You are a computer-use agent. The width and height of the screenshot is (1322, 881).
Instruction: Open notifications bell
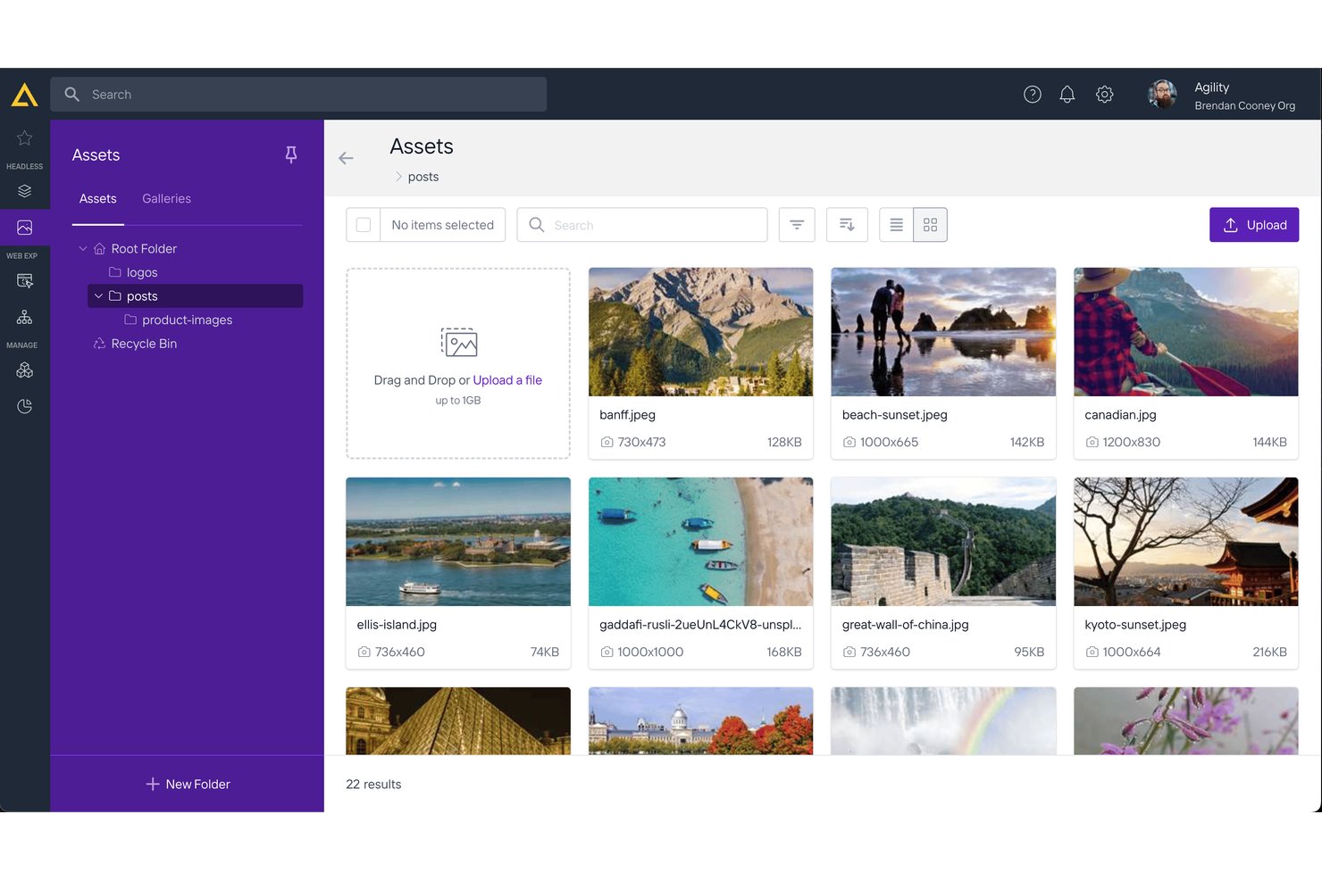(1067, 95)
